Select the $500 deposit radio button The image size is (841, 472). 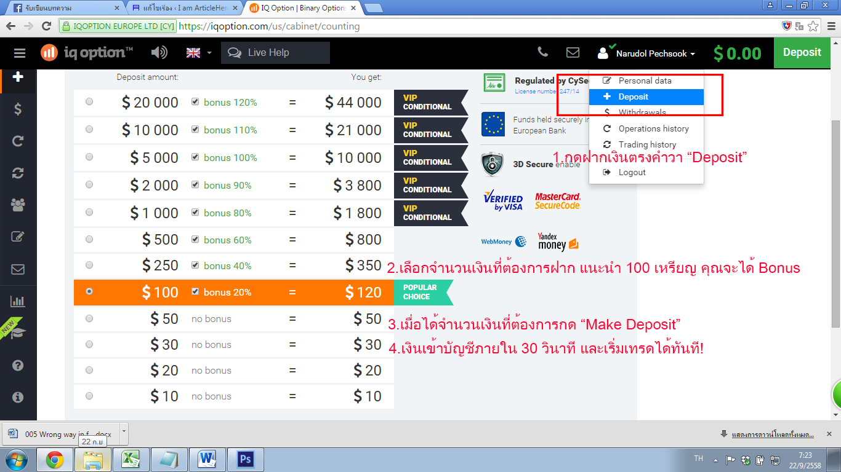[90, 239]
